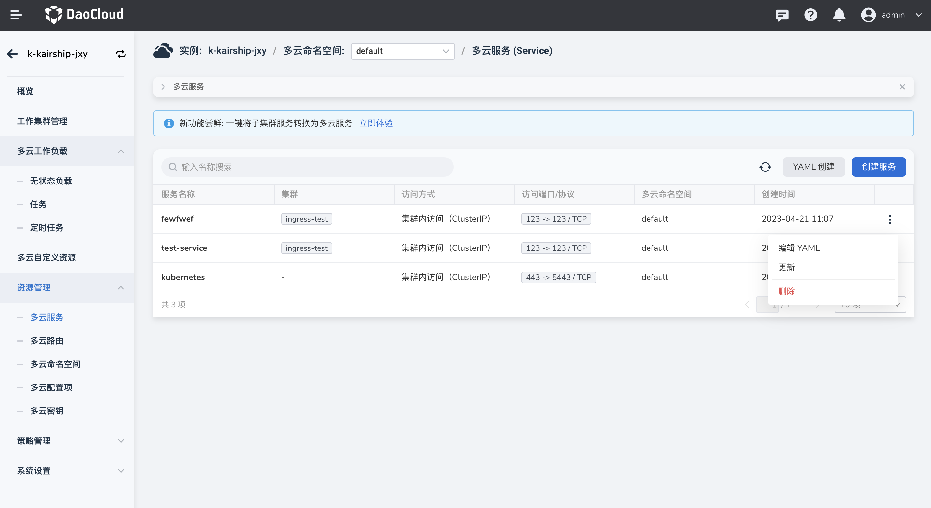Open the notifications bell

tap(839, 15)
